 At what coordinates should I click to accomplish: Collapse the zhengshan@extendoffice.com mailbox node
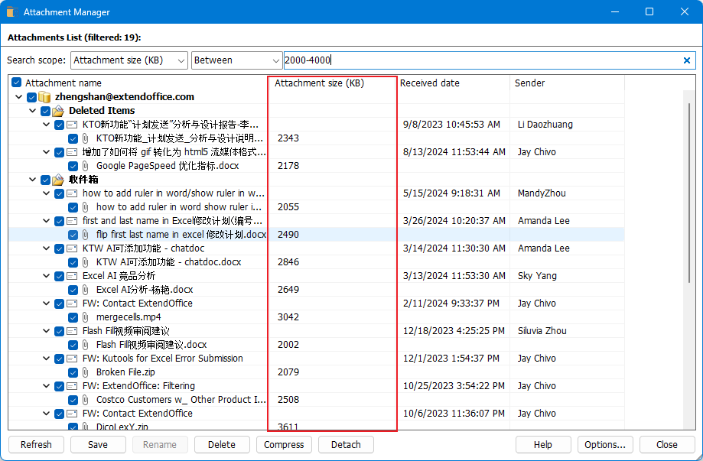coord(18,96)
